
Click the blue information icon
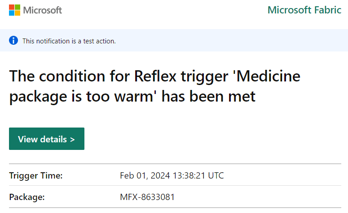click(13, 41)
